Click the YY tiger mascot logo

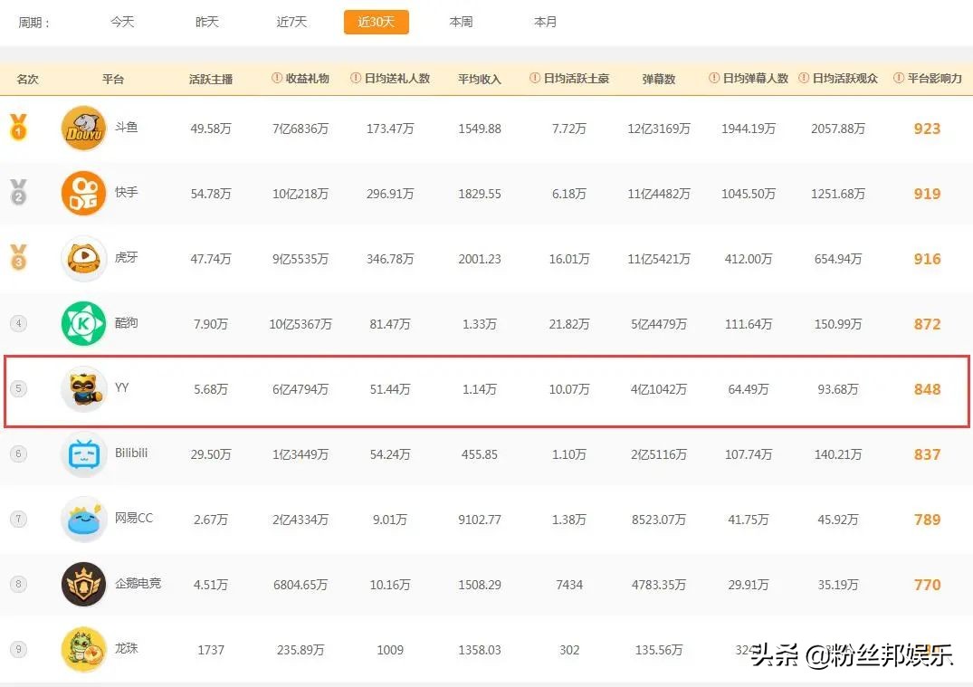tap(83, 388)
